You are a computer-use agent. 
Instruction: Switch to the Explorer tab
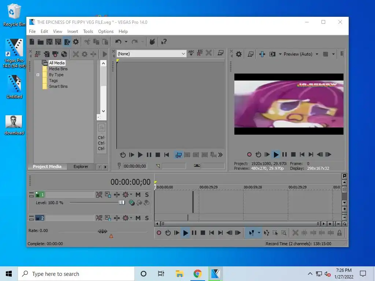pos(81,166)
